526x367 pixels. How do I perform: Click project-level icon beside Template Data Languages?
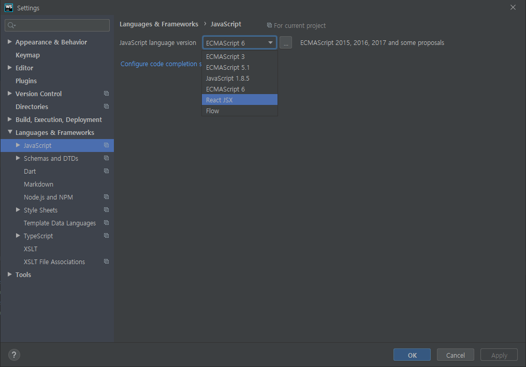106,223
